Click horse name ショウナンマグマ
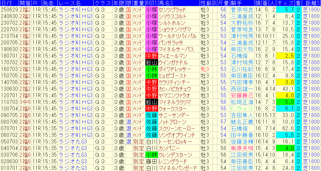This screenshot has width=321, height=171. pos(174,29)
